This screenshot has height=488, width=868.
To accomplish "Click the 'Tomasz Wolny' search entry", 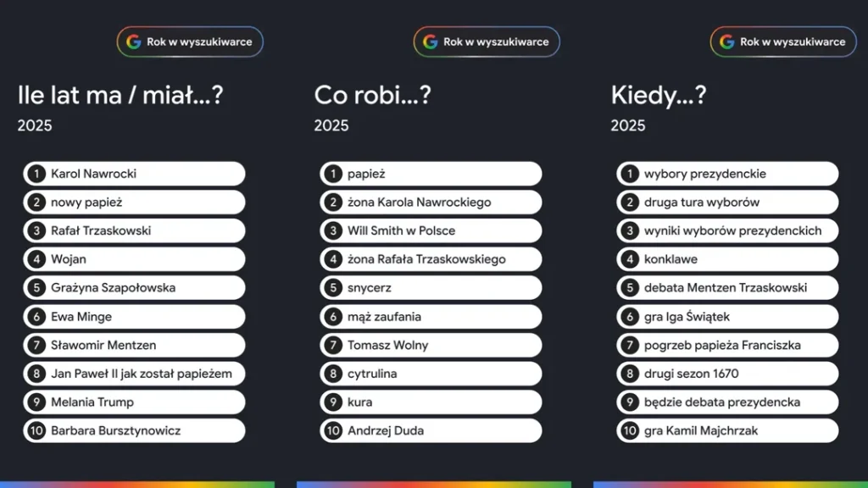I will (x=387, y=345).
